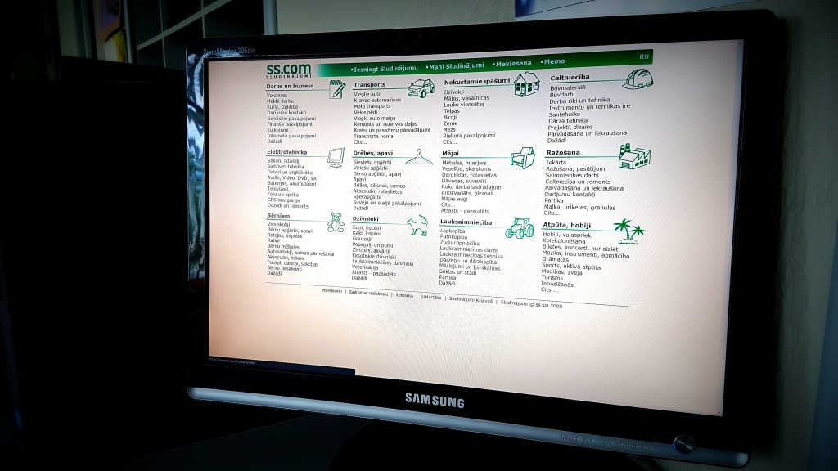Click the cat icon for Dzīvnieki
Viewport: 838px width, 471px height.
pyautogui.click(x=417, y=225)
